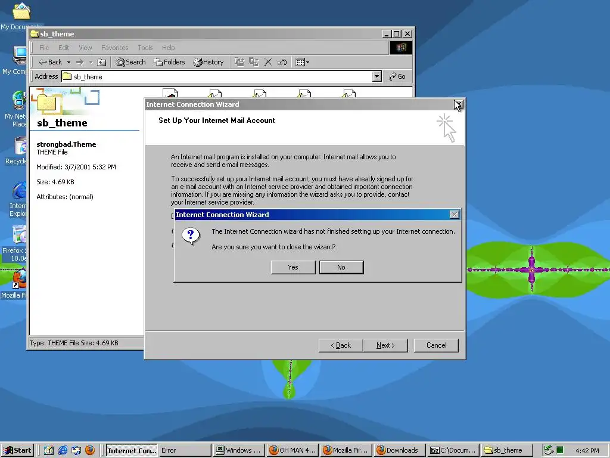Click the strongbad.Theme file name text
The image size is (610, 458).
pyautogui.click(x=66, y=144)
